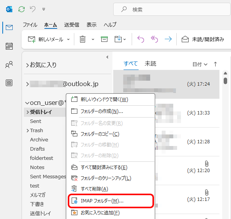Click the Delete trash icon in ribbon
The height and width of the screenshot is (219, 231).
coord(82,39)
